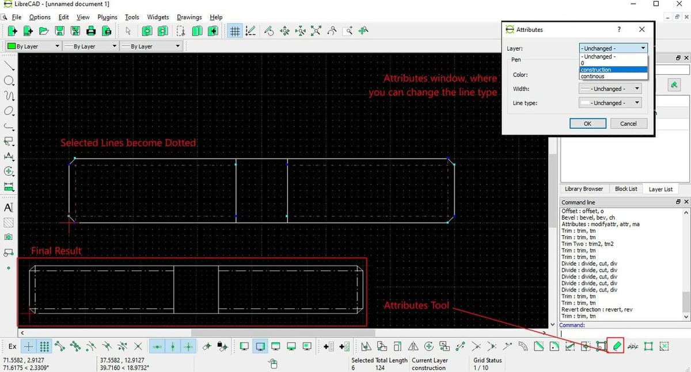Choose 'continous' in layer dropdown list
Image resolution: width=691 pixels, height=372 pixels.
click(613, 76)
